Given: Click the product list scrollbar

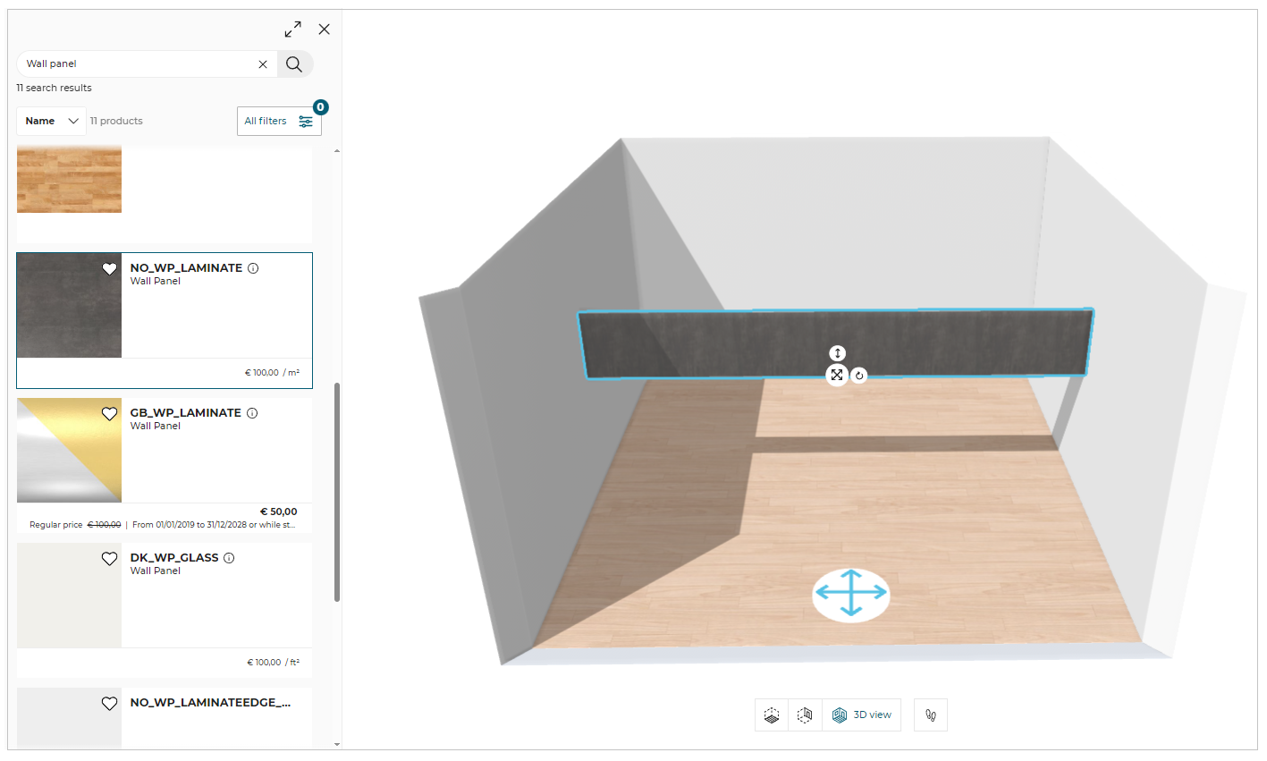Looking at the screenshot, I should [337, 492].
